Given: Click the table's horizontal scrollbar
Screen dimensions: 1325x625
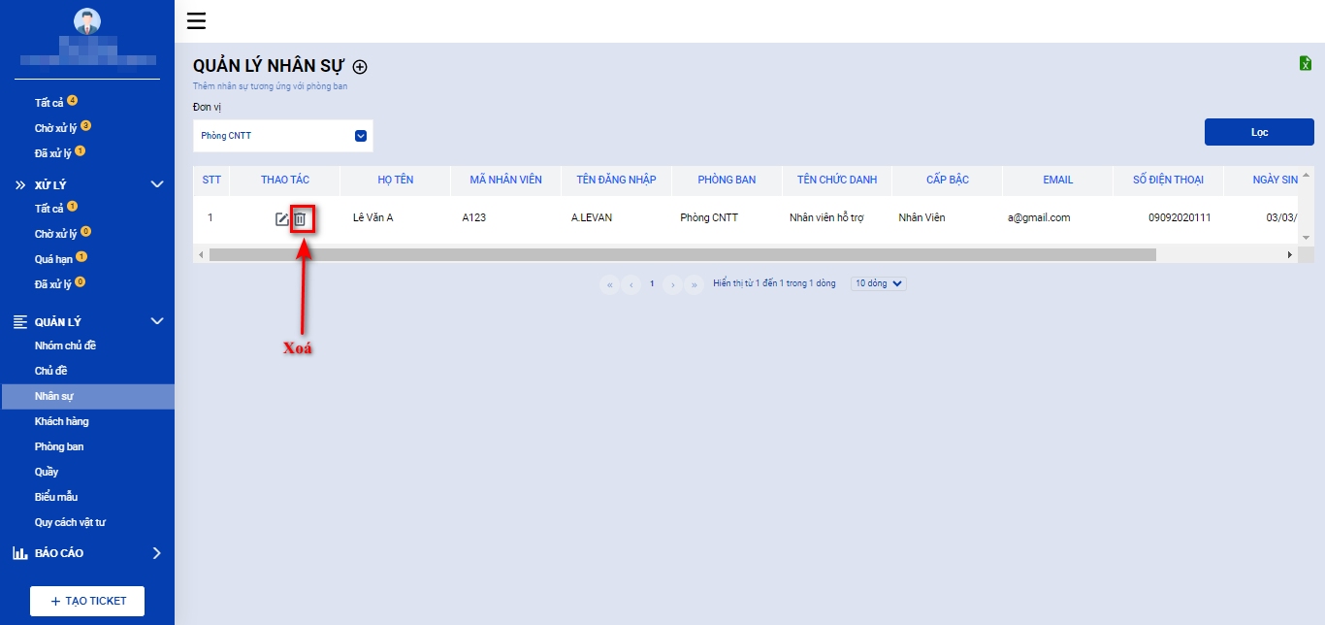Looking at the screenshot, I should [x=683, y=254].
